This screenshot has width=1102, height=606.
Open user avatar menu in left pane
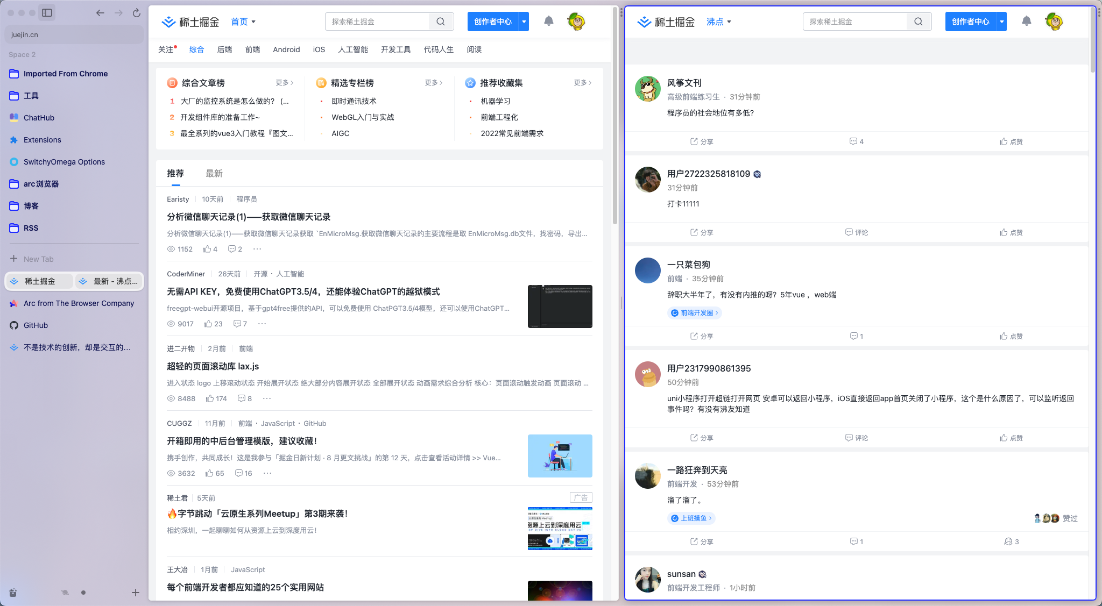point(576,22)
